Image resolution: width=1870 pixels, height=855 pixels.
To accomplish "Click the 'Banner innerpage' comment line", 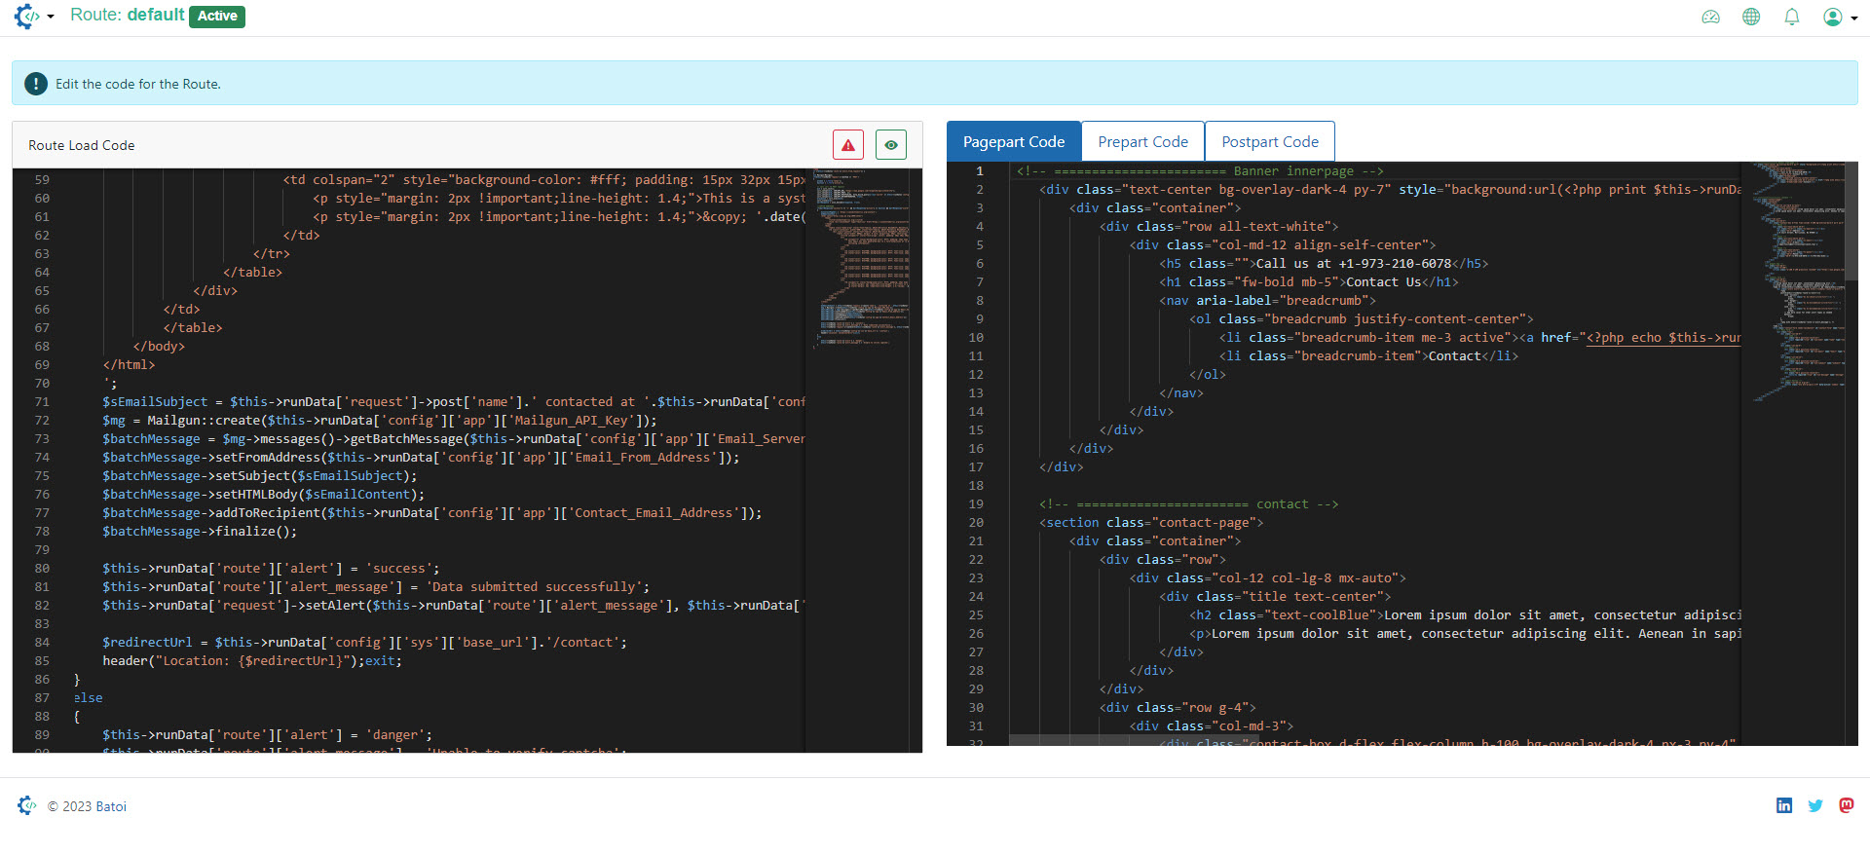I will pyautogui.click(x=1200, y=171).
